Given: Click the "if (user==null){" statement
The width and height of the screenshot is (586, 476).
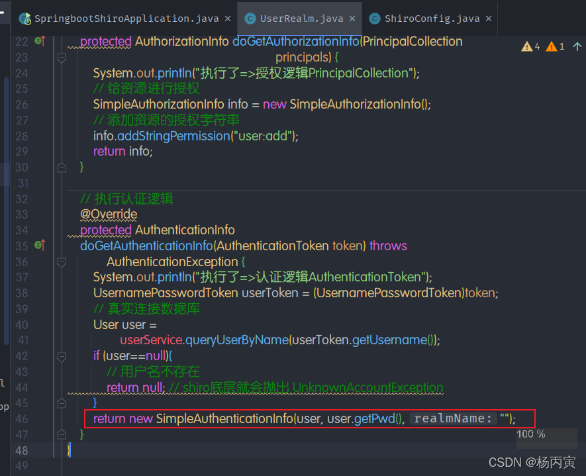Looking at the screenshot, I should (x=132, y=356).
